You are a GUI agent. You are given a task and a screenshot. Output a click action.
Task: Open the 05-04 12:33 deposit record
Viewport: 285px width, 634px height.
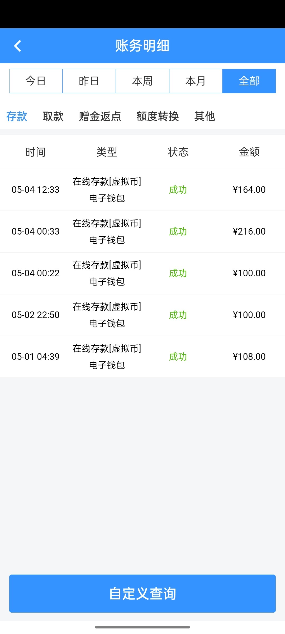tap(142, 190)
